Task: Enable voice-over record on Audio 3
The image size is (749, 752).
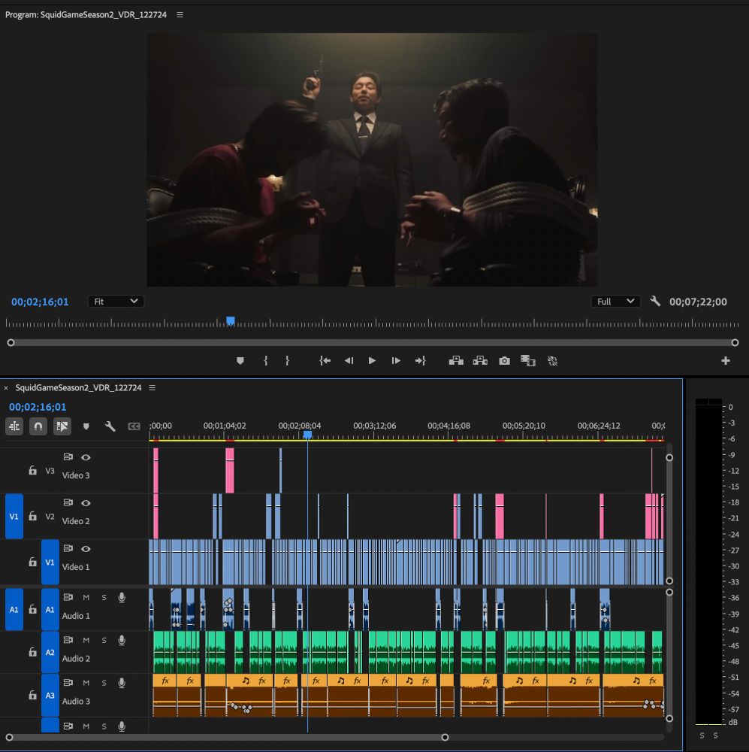Action: pos(122,683)
